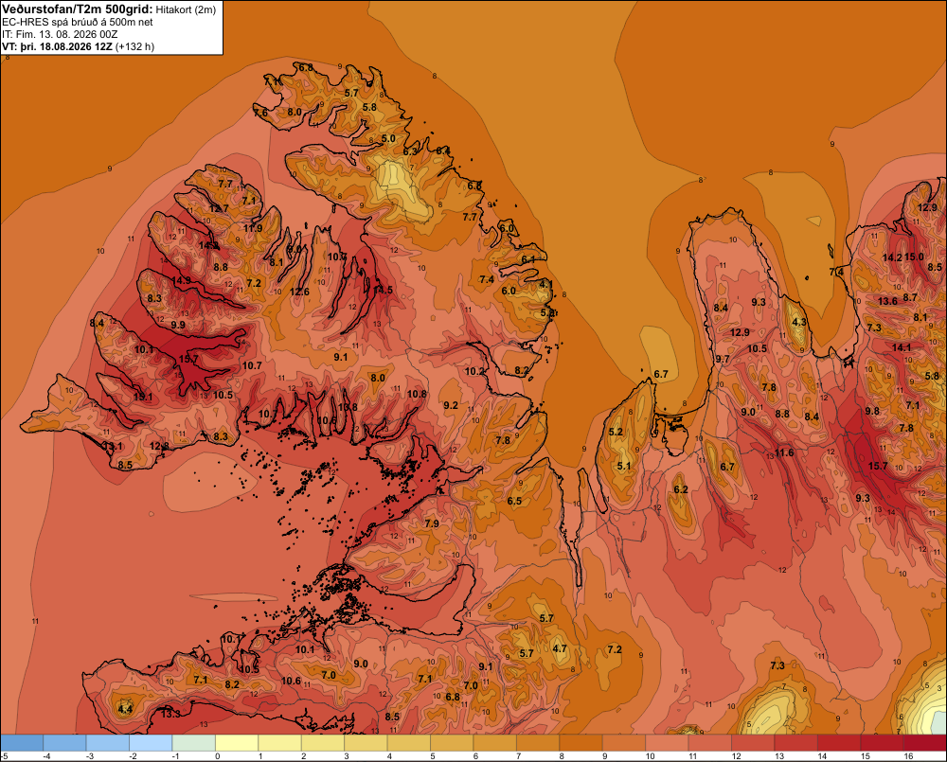Image resolution: width=947 pixels, height=762 pixels.
Task: Select the '13.3' temperature value
Action: (x=170, y=714)
